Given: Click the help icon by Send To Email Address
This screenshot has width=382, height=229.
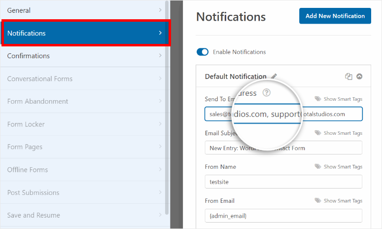Looking at the screenshot, I should tap(267, 92).
